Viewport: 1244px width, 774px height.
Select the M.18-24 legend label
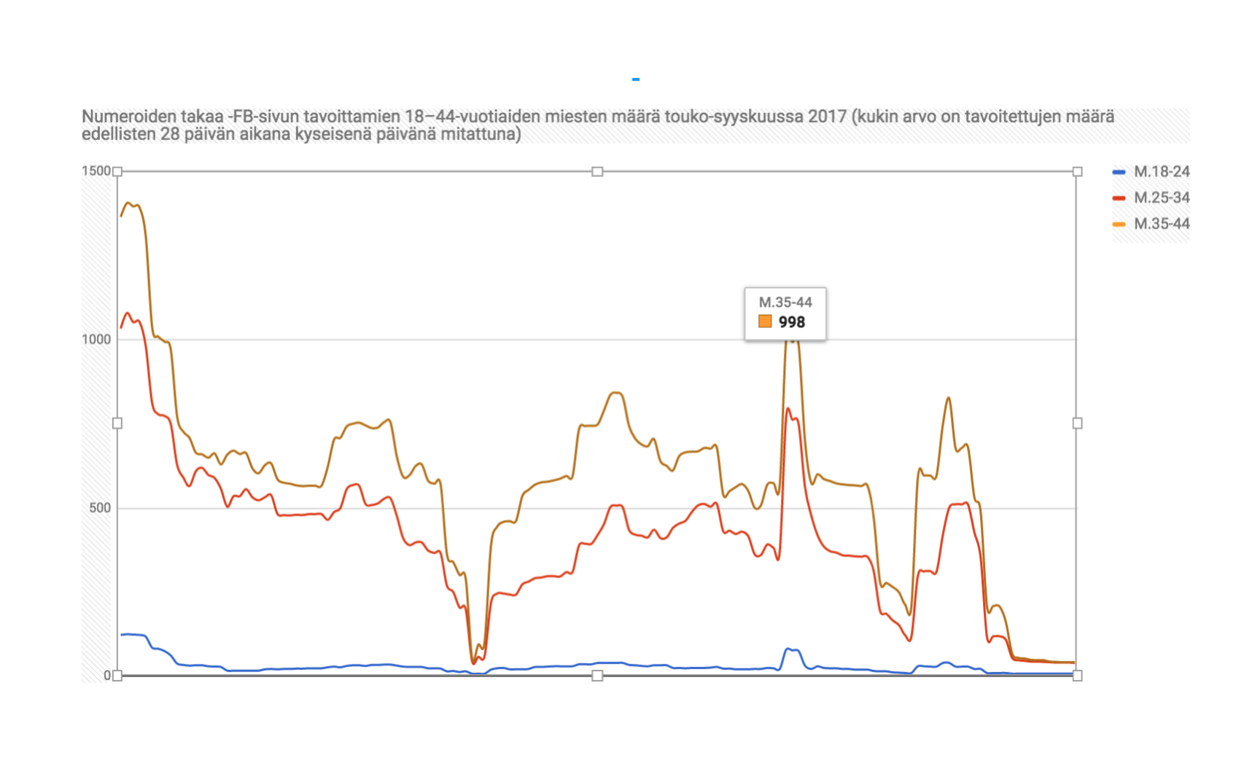click(1162, 172)
